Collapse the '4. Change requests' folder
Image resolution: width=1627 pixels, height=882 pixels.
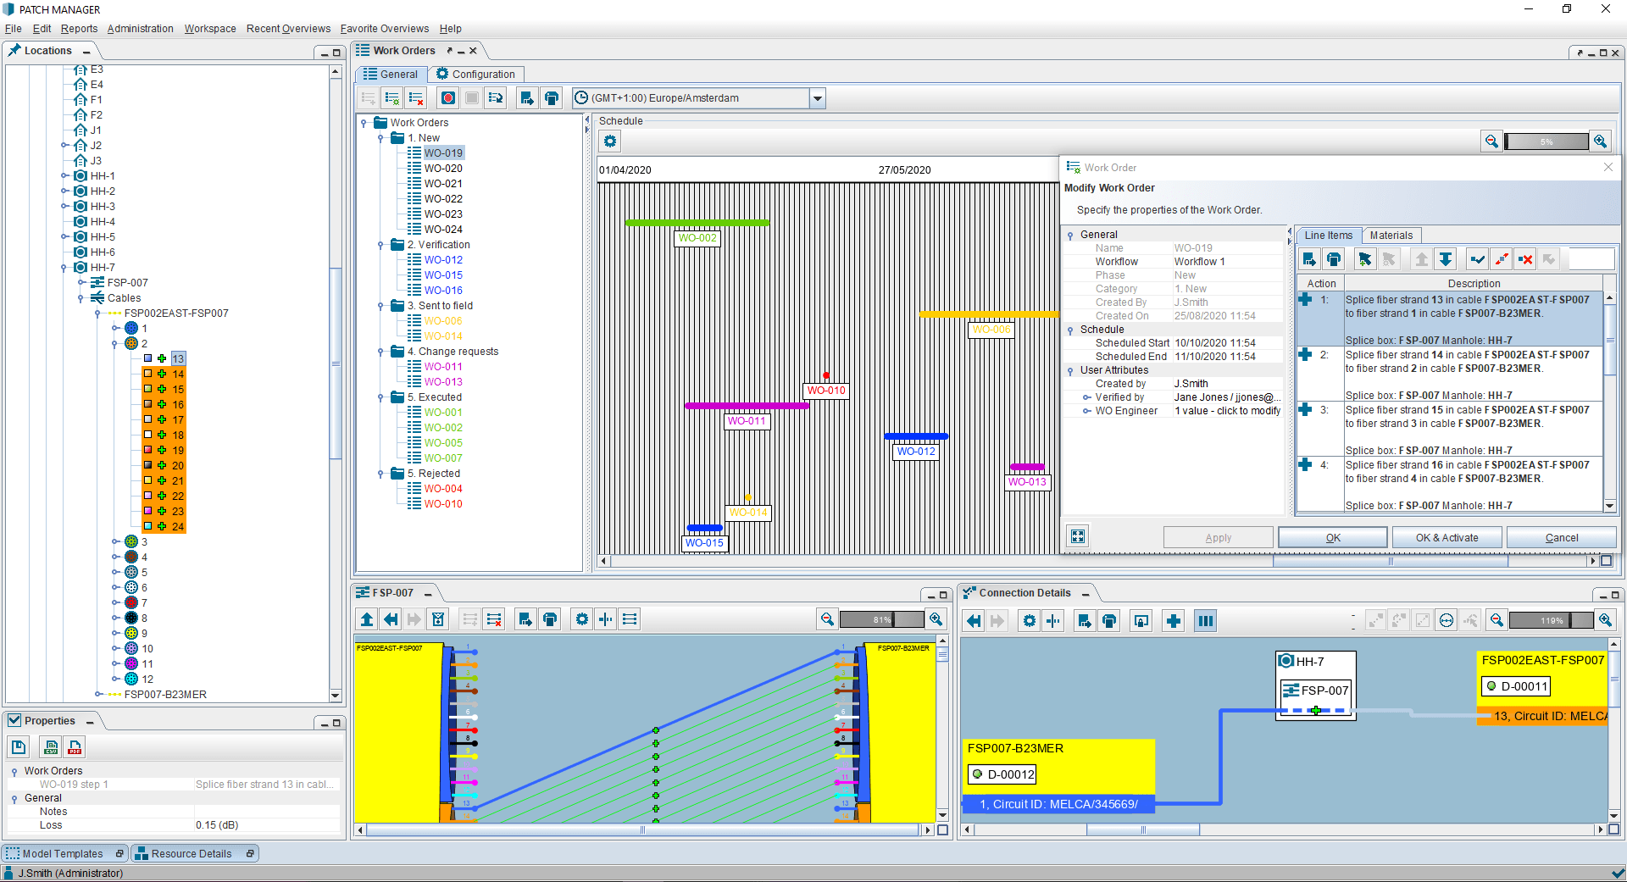click(380, 352)
